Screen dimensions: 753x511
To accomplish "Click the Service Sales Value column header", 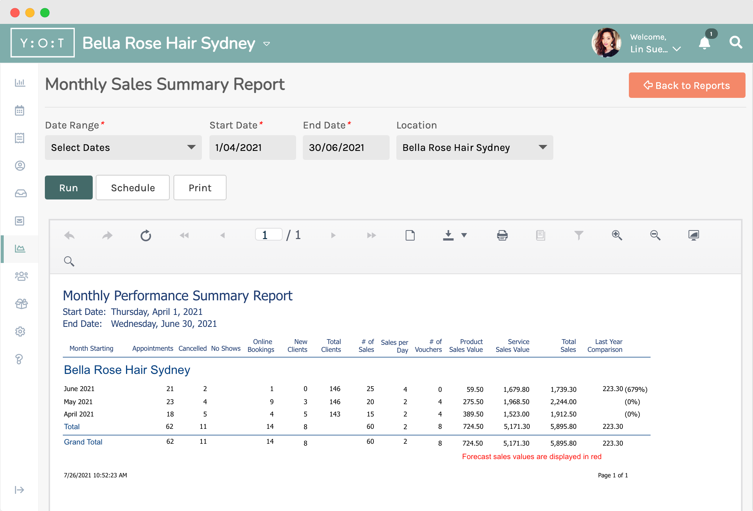I will pos(513,346).
